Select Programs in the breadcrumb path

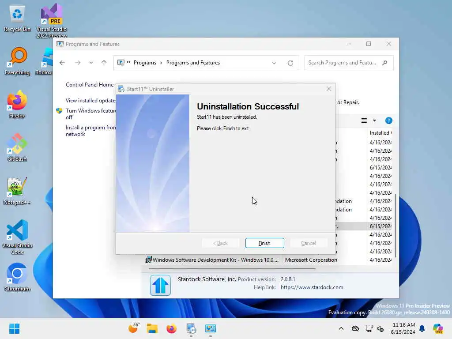coord(145,63)
